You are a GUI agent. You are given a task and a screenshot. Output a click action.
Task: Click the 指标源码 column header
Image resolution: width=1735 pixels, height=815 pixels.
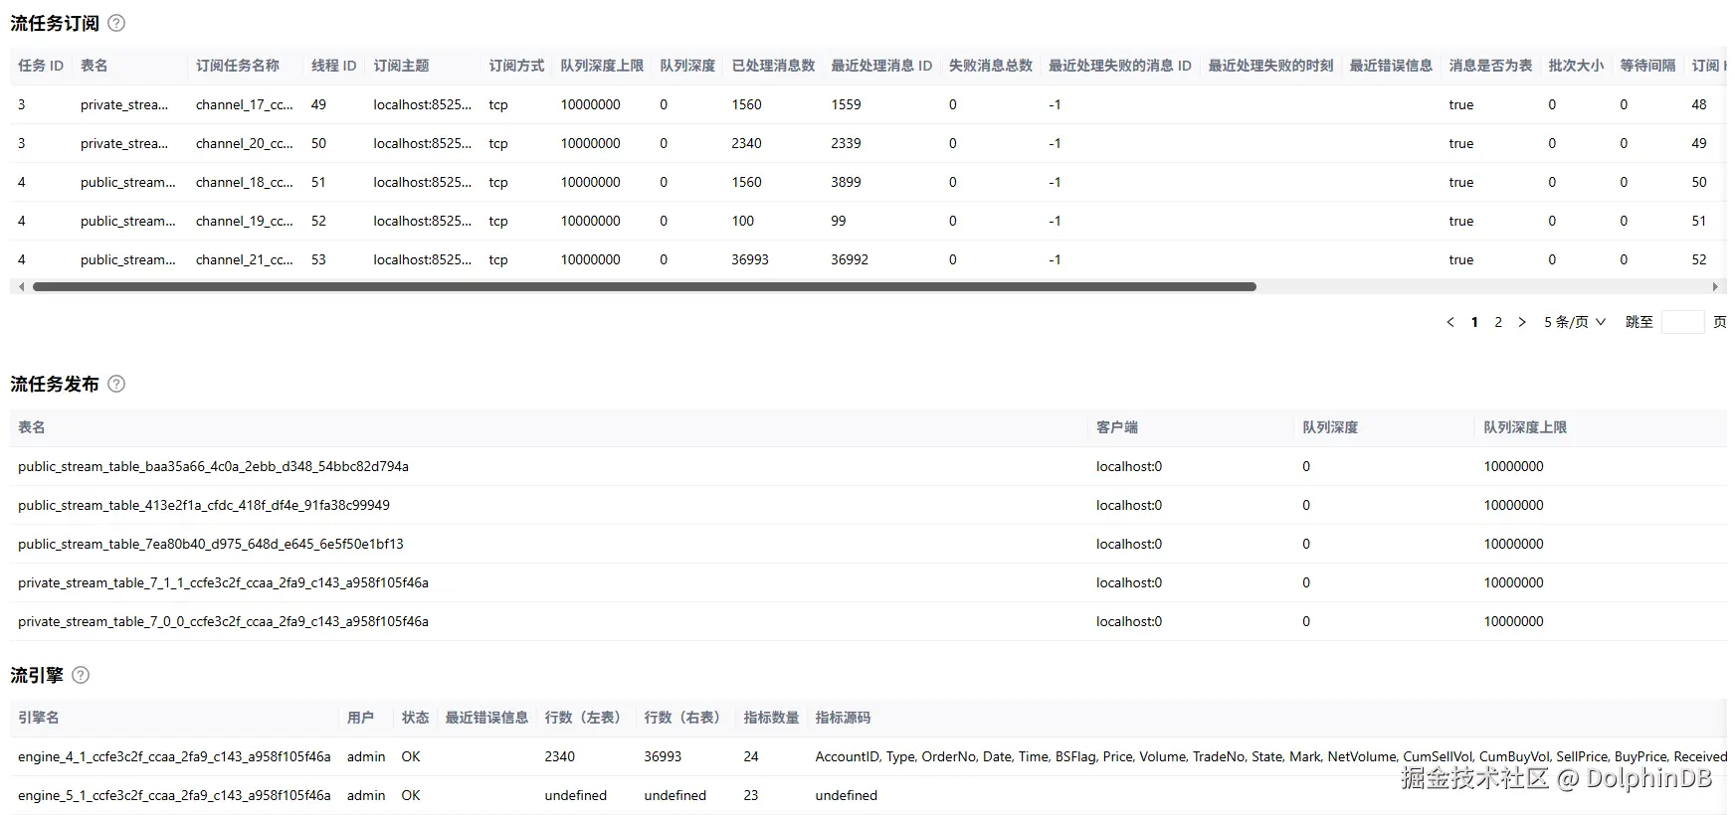coord(844,718)
